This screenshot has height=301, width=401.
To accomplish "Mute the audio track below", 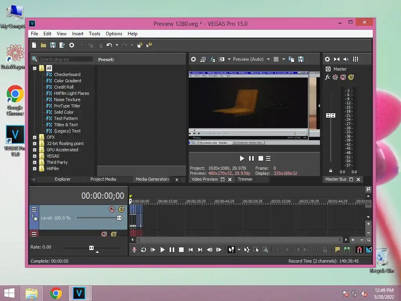I will coord(104,234).
